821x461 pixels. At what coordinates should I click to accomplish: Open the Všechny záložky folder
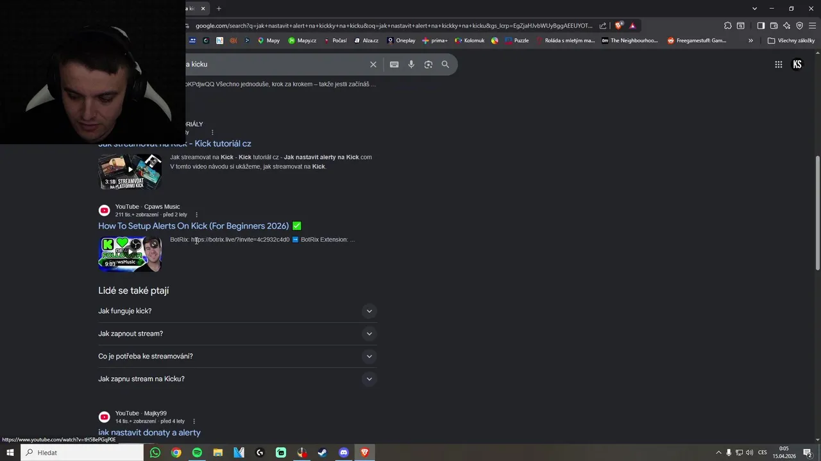pos(791,40)
